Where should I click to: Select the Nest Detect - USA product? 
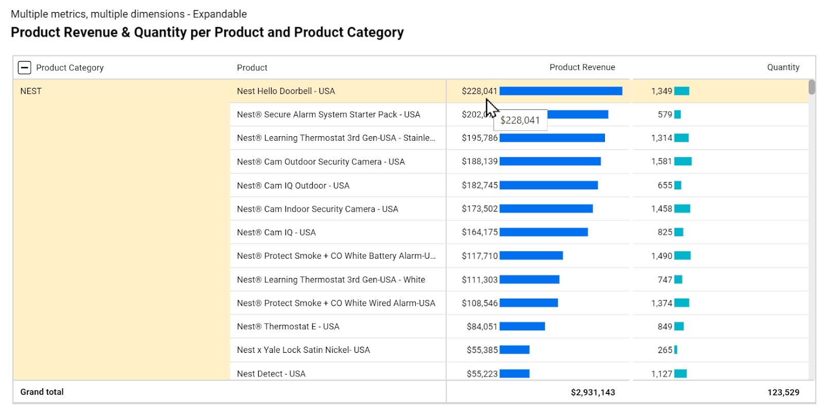pos(271,373)
